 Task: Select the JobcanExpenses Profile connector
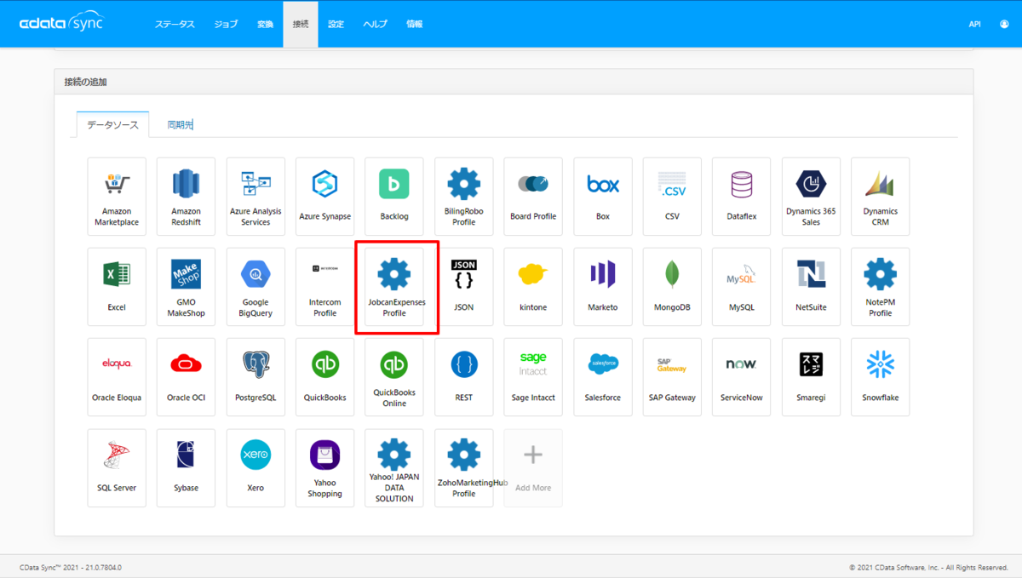pos(394,287)
